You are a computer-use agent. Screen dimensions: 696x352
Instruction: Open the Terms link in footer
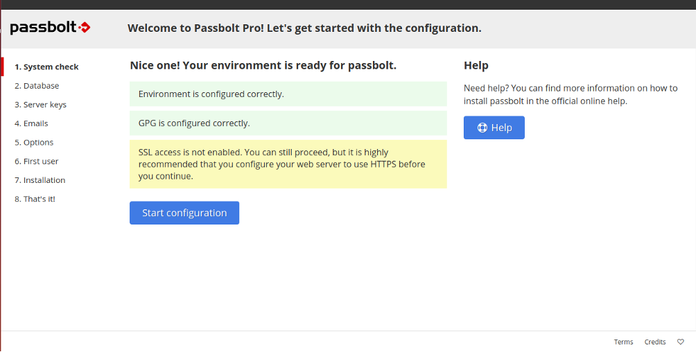click(624, 342)
